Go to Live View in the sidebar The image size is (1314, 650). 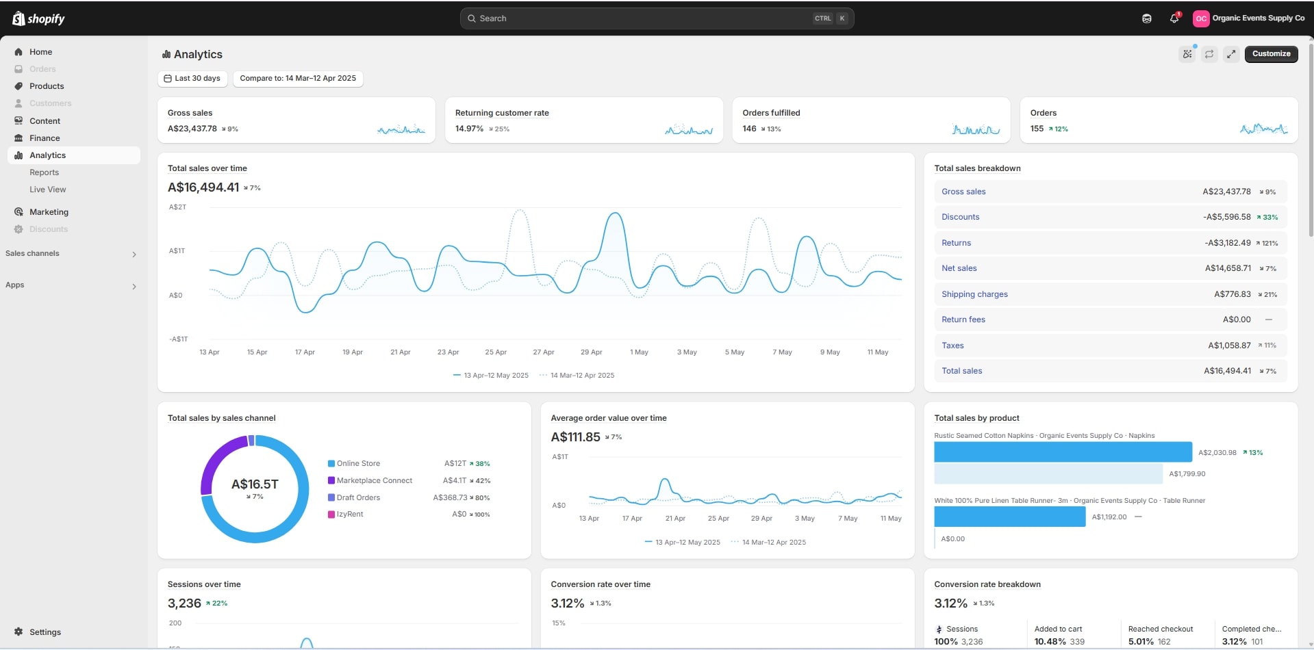click(x=47, y=190)
